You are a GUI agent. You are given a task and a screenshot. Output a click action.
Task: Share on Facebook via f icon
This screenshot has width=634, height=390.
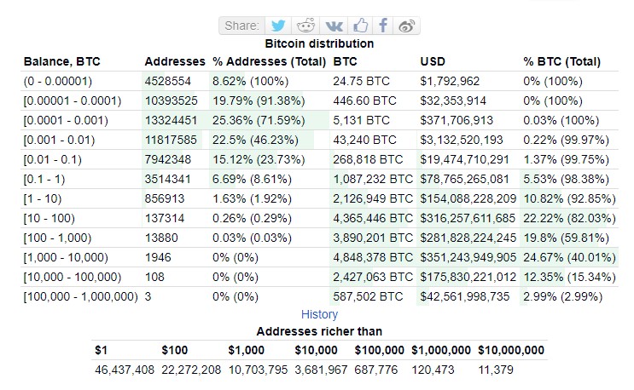tap(383, 26)
